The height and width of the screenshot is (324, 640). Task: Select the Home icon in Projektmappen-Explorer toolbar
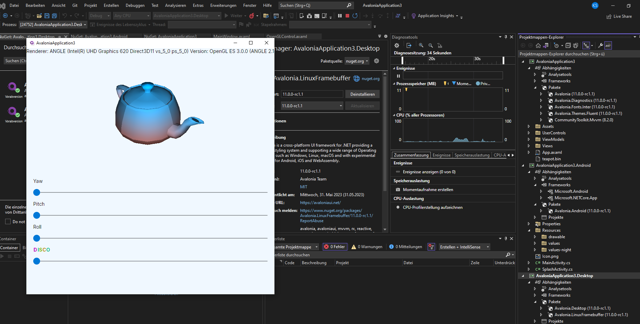[x=538, y=45]
